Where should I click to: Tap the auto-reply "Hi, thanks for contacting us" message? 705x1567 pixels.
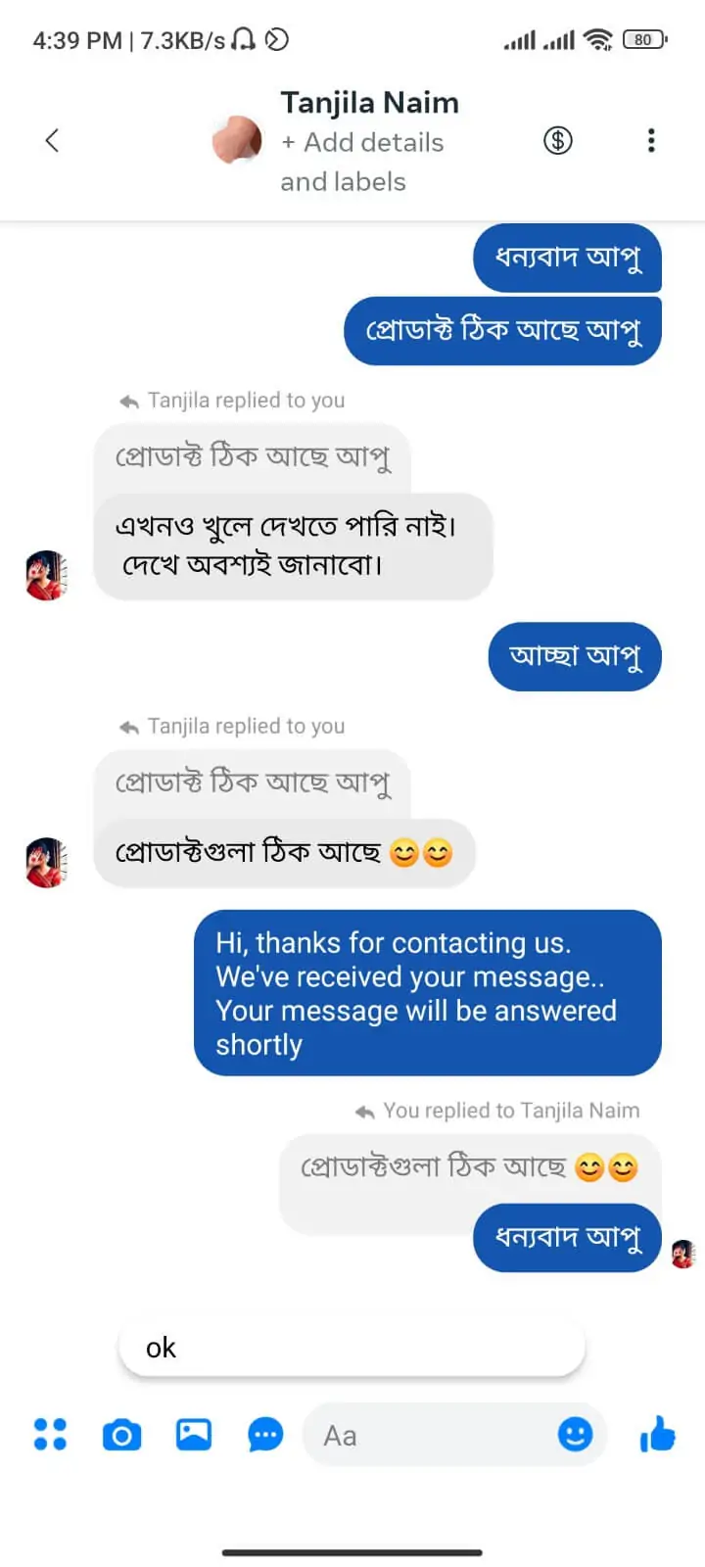tap(427, 993)
